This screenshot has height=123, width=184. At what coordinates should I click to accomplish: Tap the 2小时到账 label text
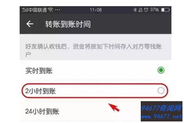click(x=40, y=91)
